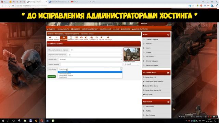Choose Гонка вооружений option in list
The image size is (219, 123).
click(90, 74)
